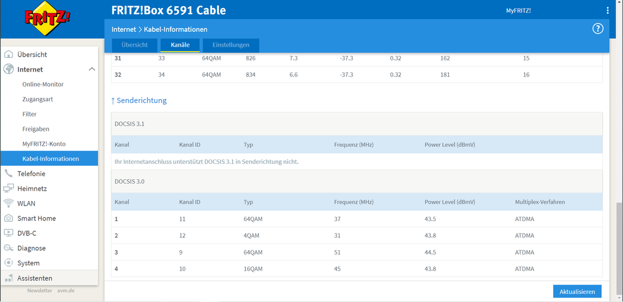
Task: Click the DOCSIS 3.1 not supported message
Action: (207, 162)
